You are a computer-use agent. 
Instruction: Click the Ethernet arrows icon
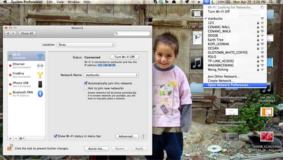pos(40,66)
